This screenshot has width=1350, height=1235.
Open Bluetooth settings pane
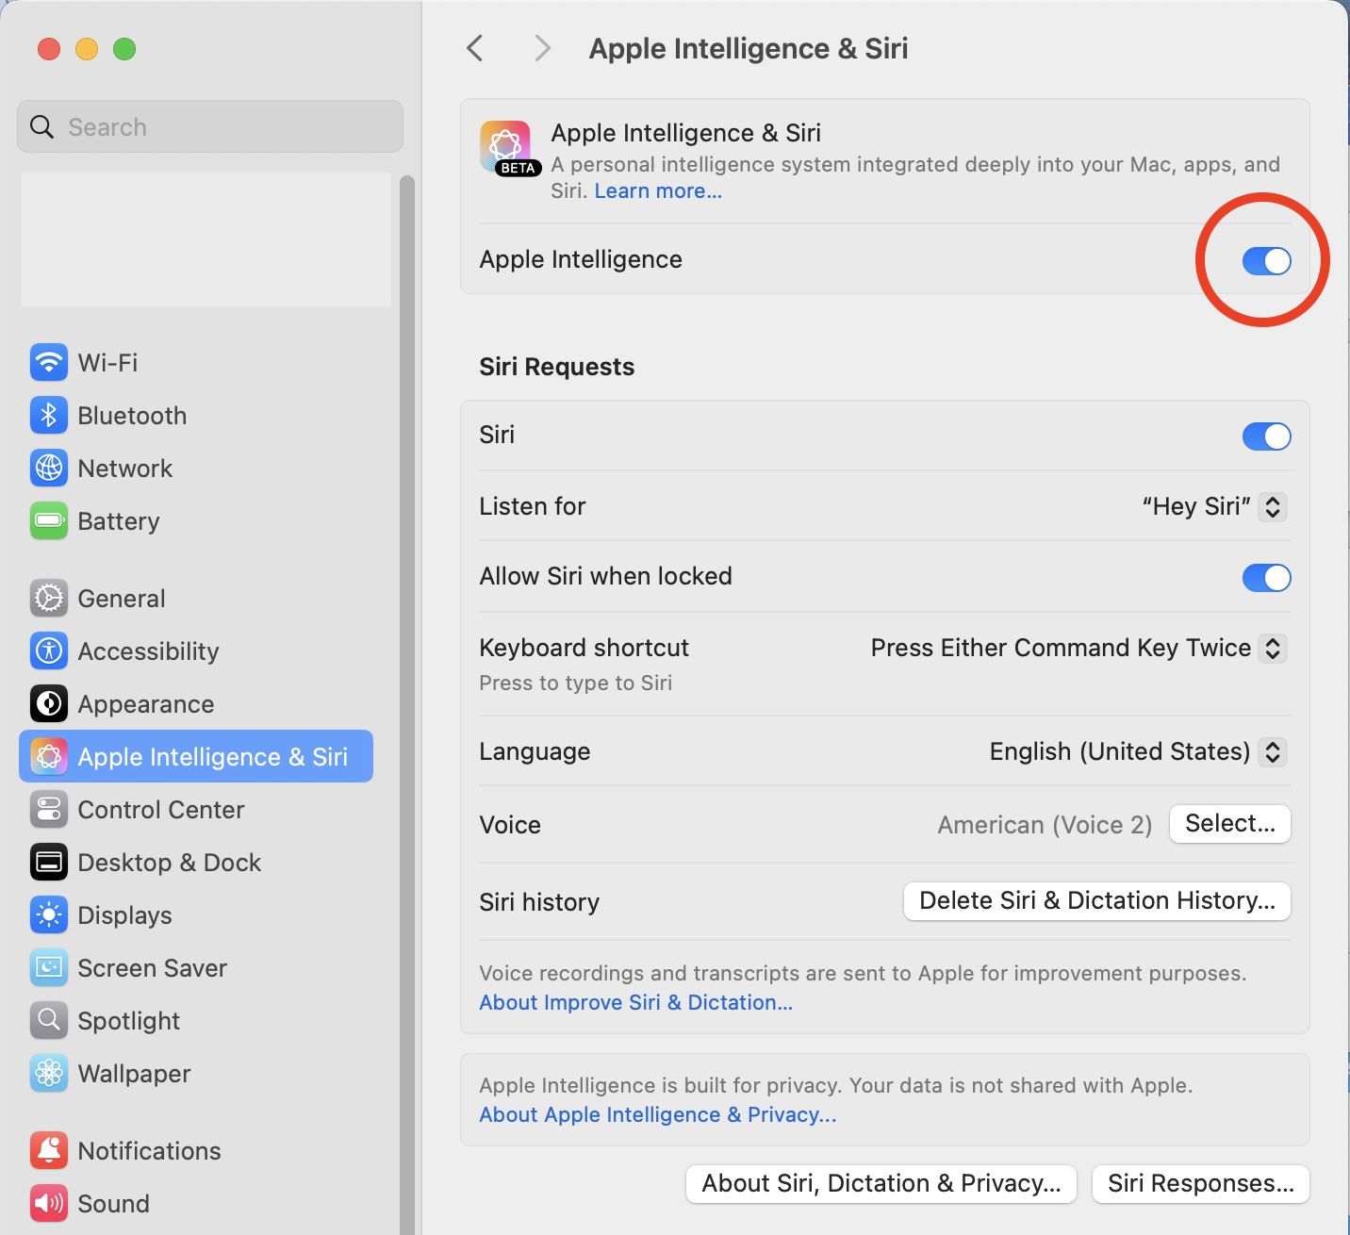(196, 415)
